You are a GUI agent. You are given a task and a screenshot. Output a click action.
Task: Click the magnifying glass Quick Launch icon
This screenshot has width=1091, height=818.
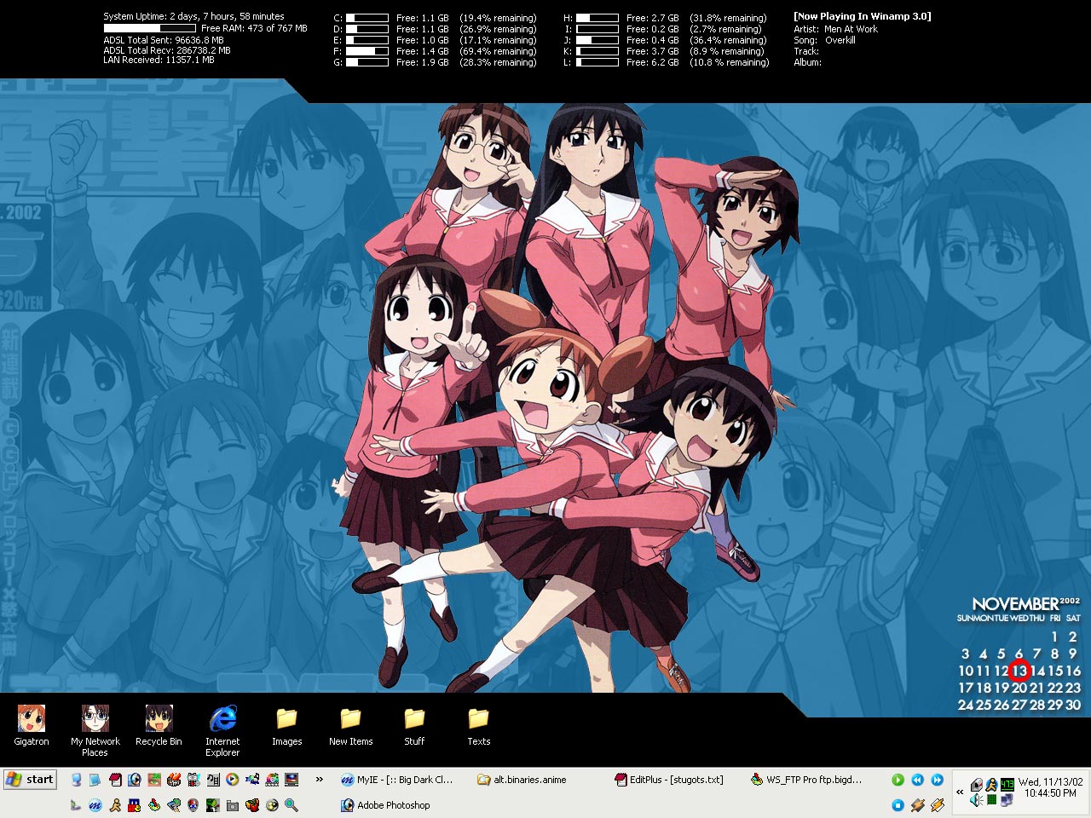point(292,805)
